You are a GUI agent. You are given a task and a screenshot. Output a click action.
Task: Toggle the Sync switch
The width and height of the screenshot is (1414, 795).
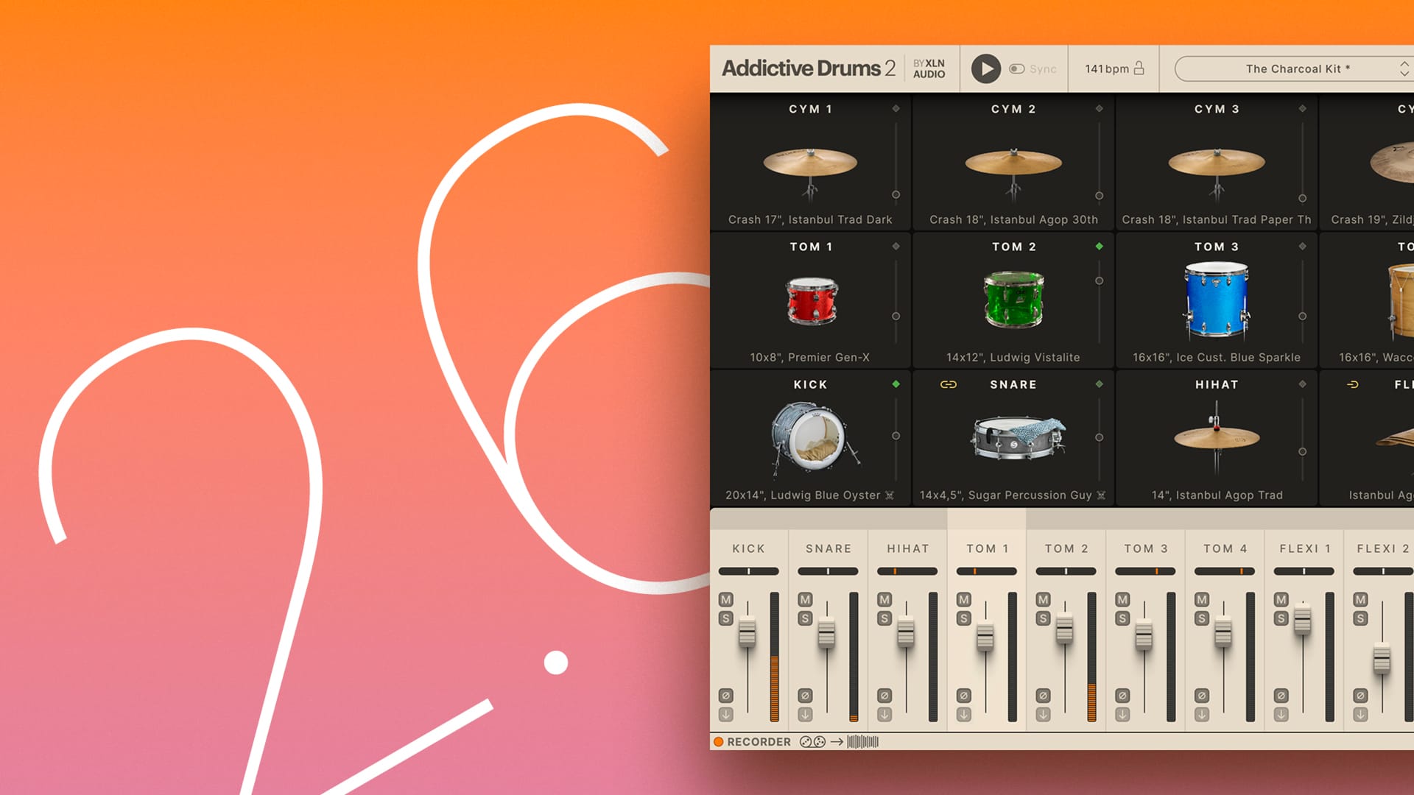pos(1017,68)
